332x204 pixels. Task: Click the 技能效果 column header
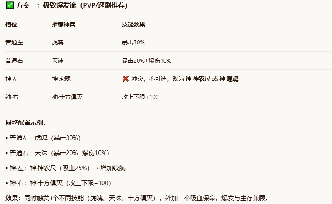tap(133, 24)
